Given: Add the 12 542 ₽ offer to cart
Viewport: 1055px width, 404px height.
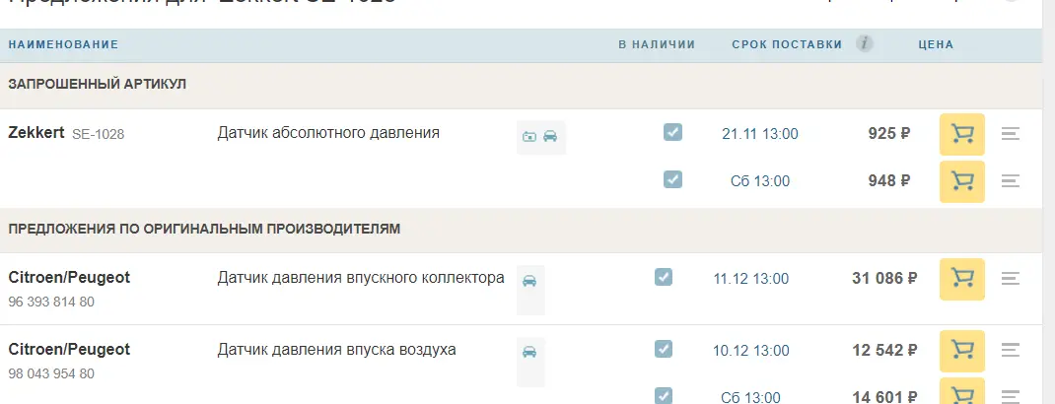Looking at the screenshot, I should click(x=962, y=351).
